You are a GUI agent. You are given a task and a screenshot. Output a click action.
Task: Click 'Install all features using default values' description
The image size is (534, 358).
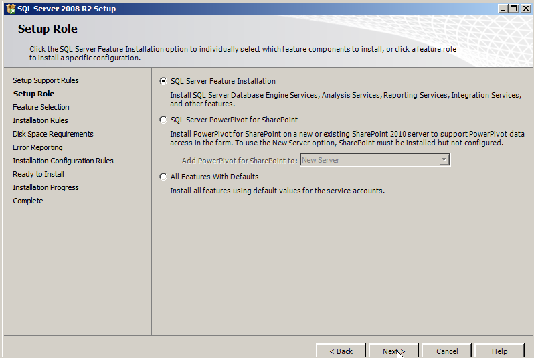(x=277, y=191)
